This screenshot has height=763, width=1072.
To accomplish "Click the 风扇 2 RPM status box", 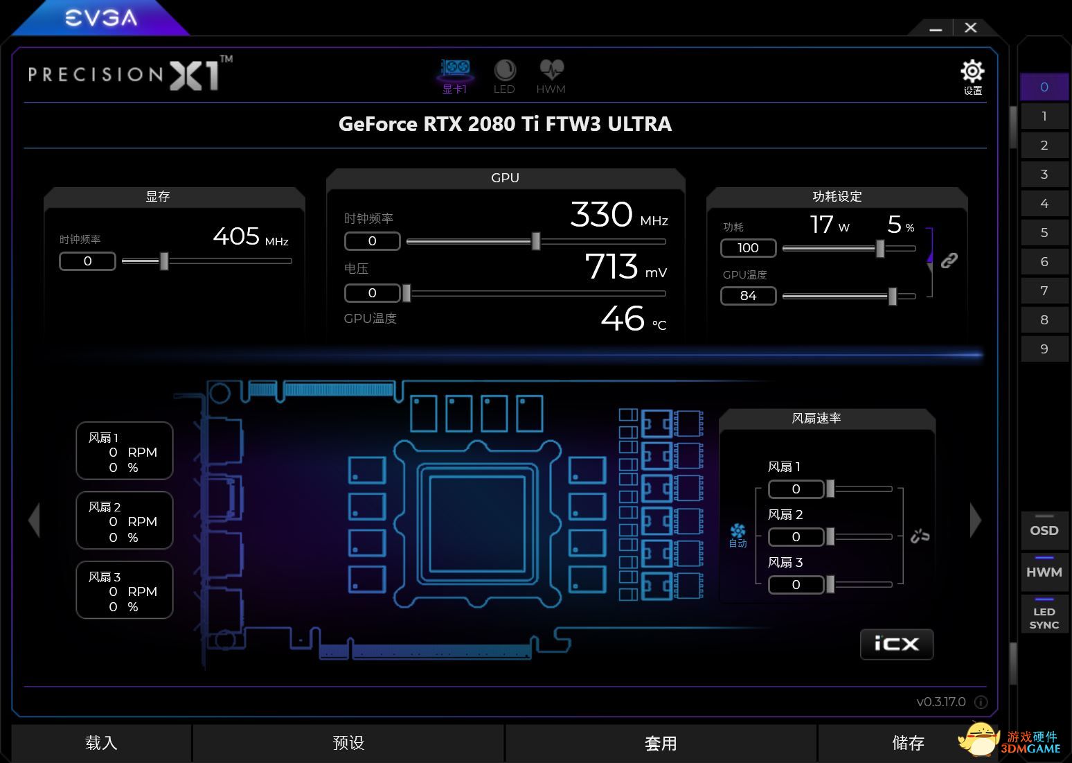I will click(125, 520).
